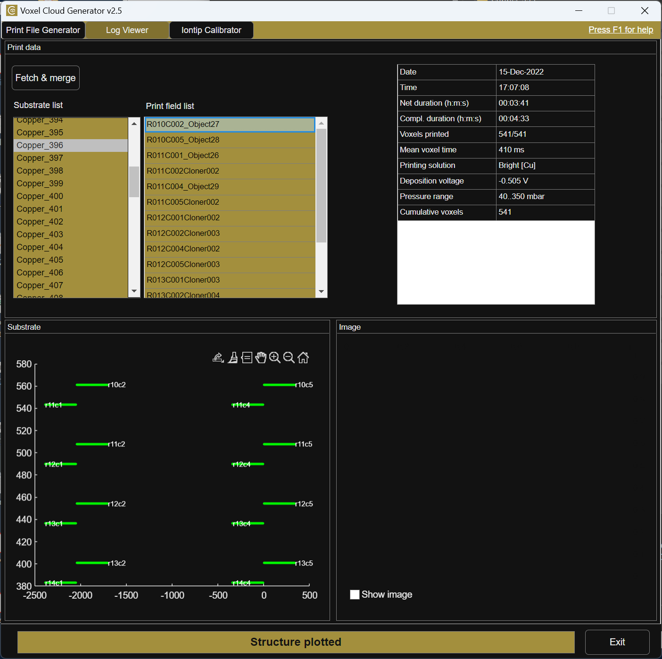Image resolution: width=662 pixels, height=659 pixels.
Task: Select R012C002Cloner003 print field
Action: tap(230, 234)
